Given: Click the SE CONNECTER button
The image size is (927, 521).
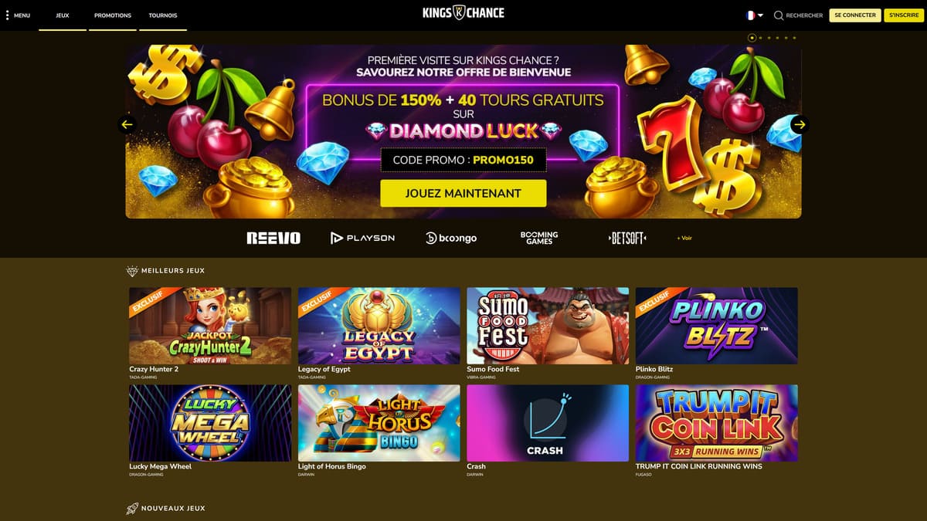Looking at the screenshot, I should click(855, 15).
